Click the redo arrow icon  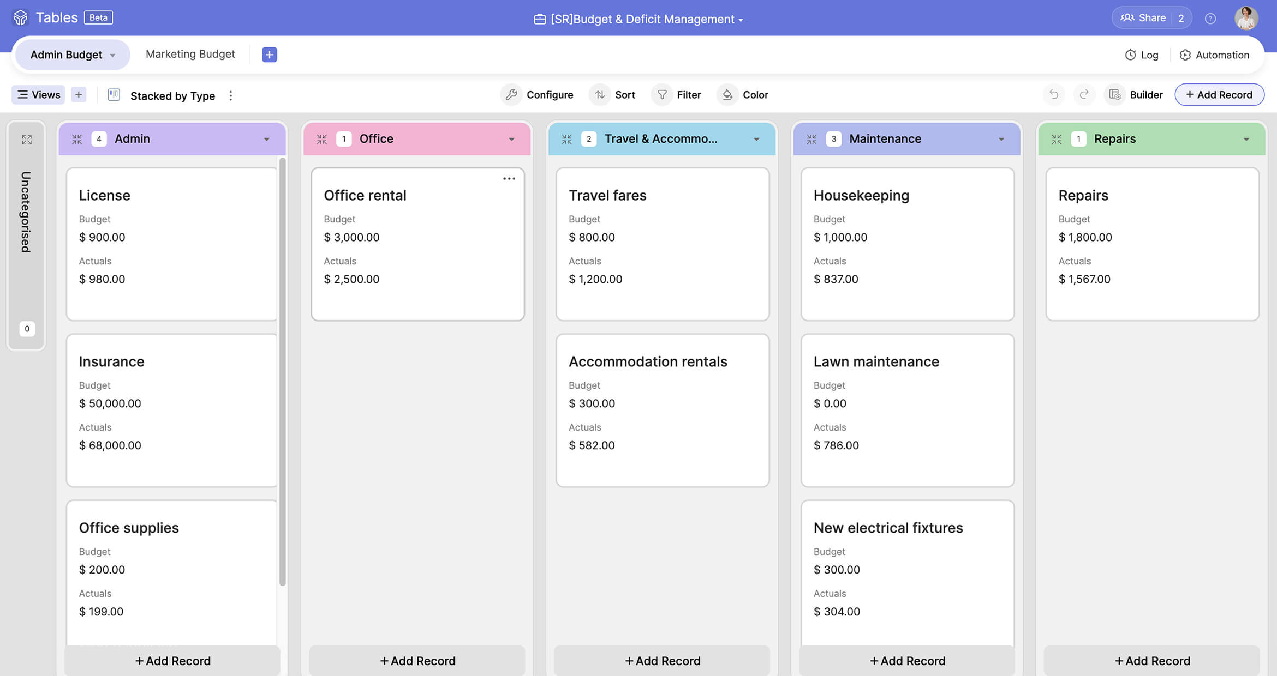point(1084,95)
